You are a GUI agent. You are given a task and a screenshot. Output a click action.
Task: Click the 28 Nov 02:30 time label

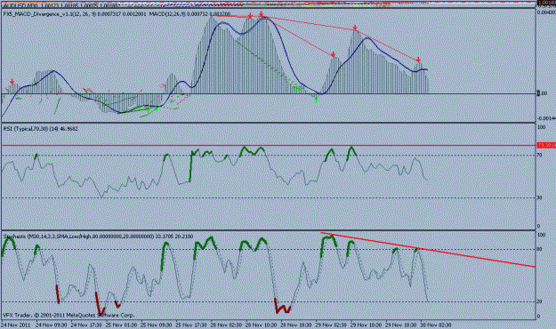(x=226, y=325)
